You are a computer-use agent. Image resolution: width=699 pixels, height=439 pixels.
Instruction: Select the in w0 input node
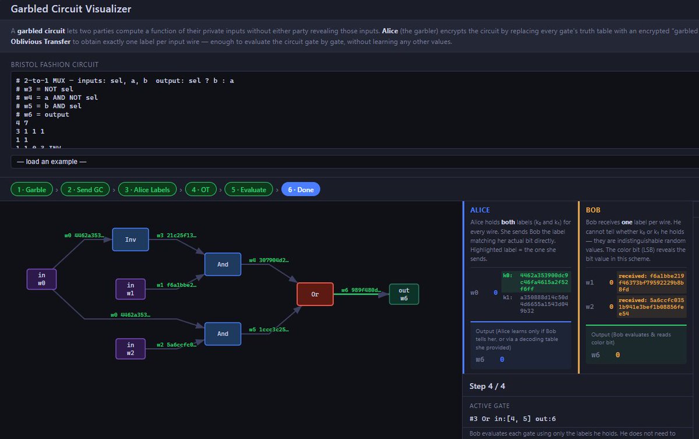41,279
